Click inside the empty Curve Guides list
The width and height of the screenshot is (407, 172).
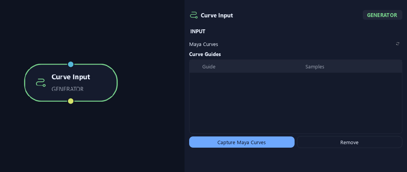click(296, 103)
